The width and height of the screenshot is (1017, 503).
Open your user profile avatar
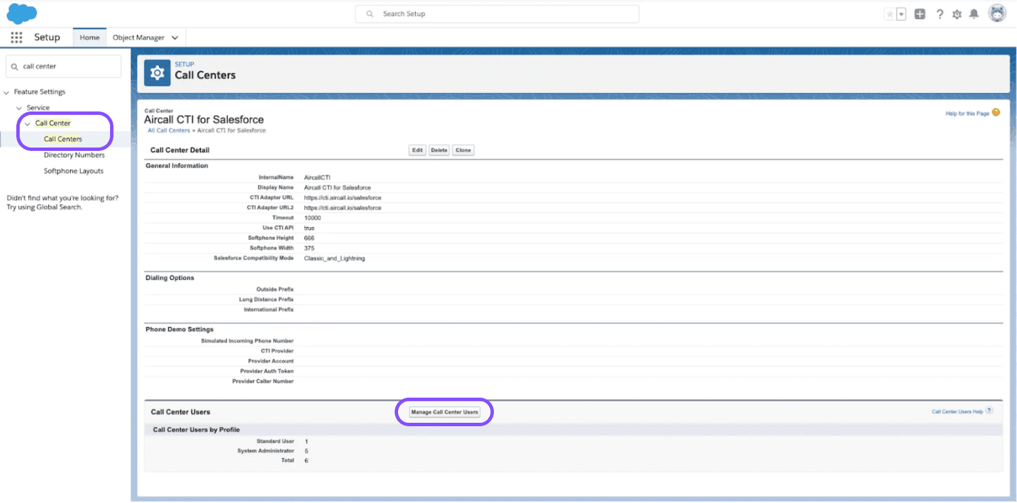pos(997,13)
